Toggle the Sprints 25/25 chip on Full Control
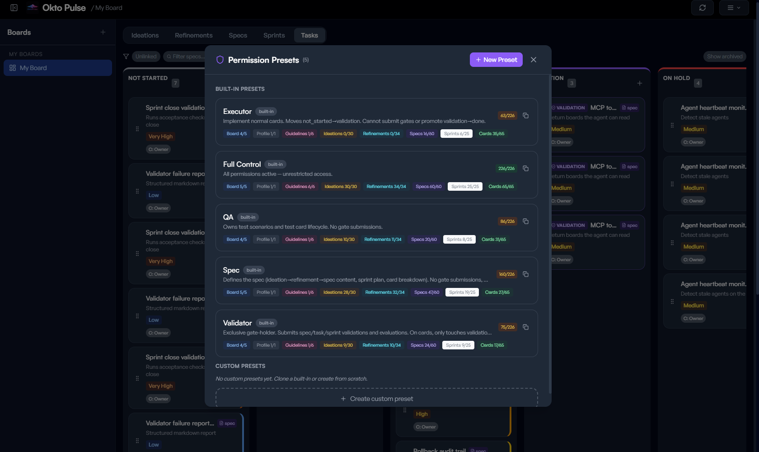This screenshot has width=759, height=452. [x=465, y=186]
